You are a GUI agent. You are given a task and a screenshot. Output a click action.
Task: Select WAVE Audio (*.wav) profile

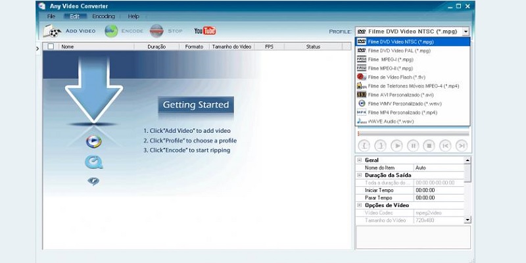pyautogui.click(x=413, y=121)
